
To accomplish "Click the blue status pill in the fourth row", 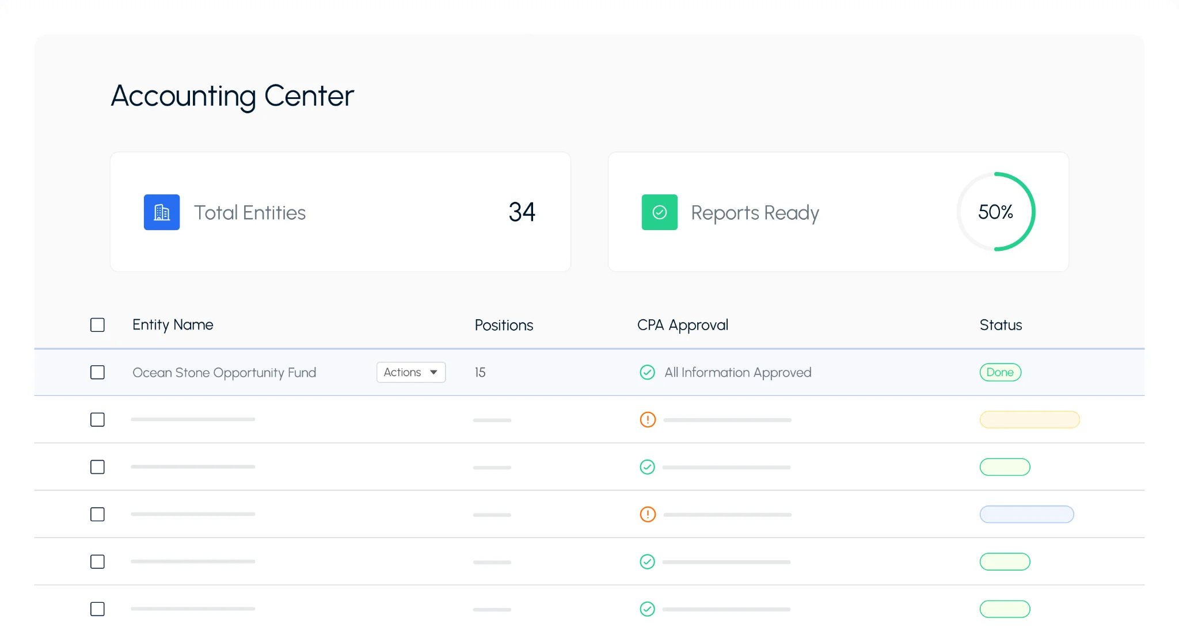I will click(x=1026, y=514).
